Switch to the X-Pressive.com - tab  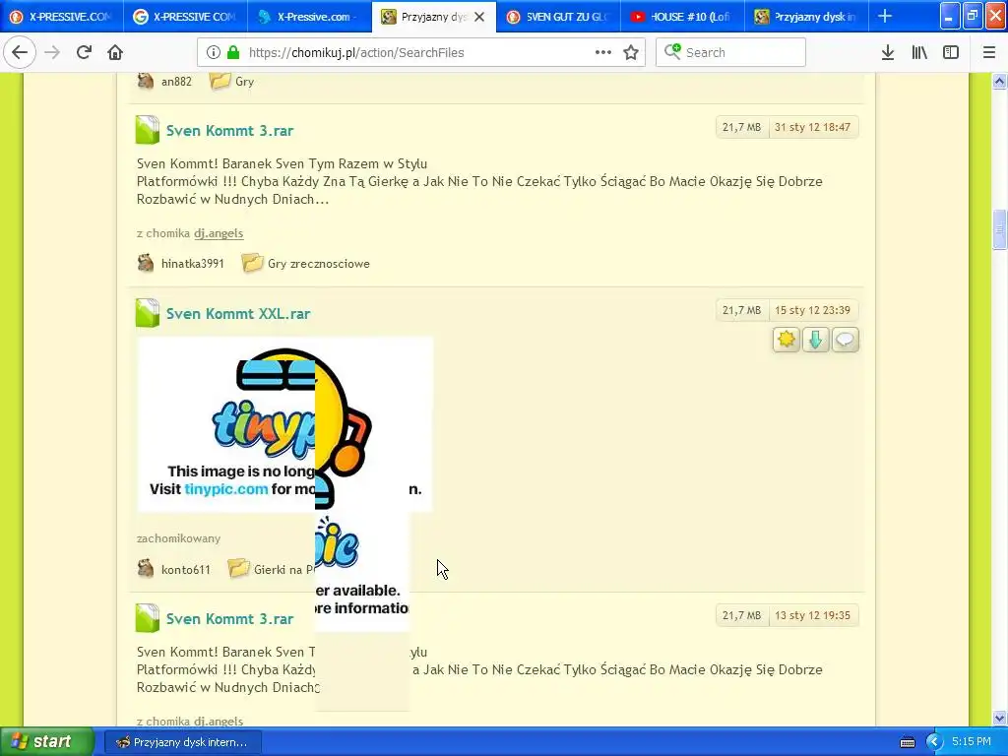(309, 17)
